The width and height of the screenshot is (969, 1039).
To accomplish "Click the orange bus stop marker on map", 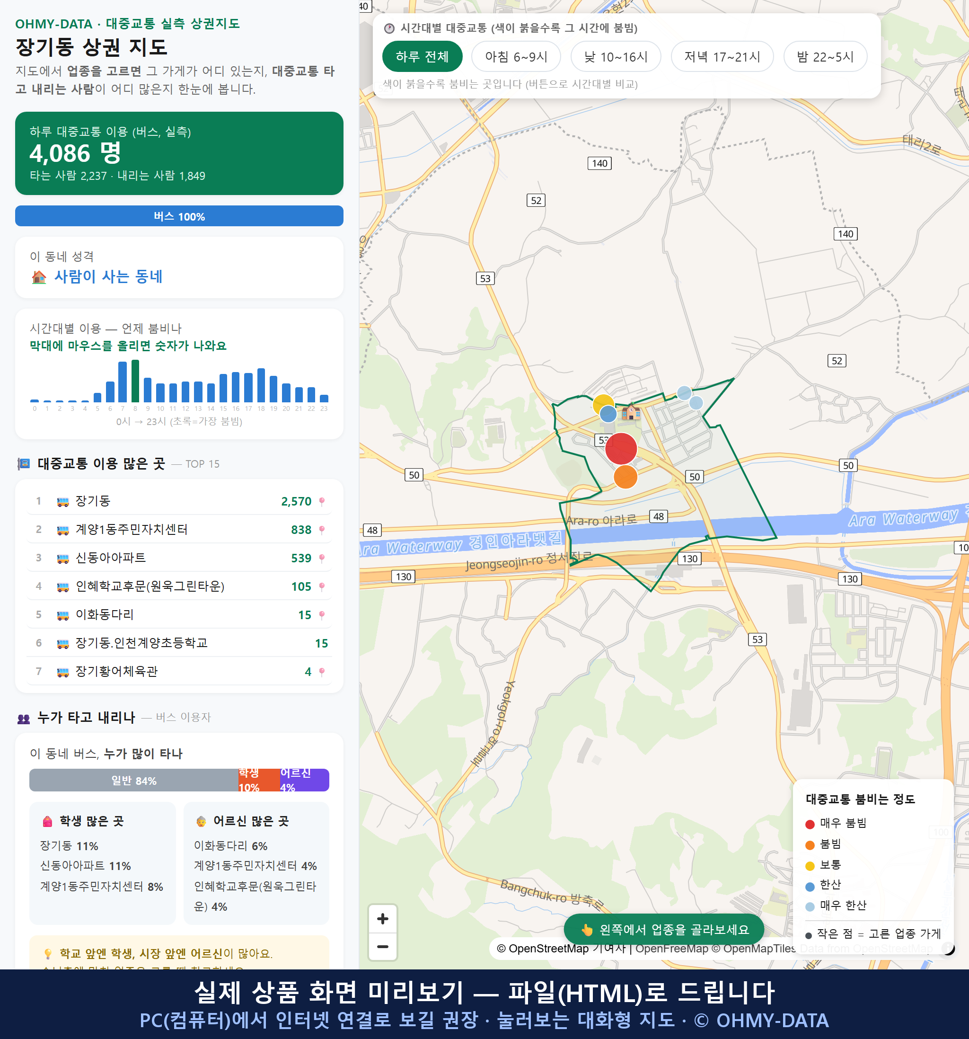I will 625,477.
